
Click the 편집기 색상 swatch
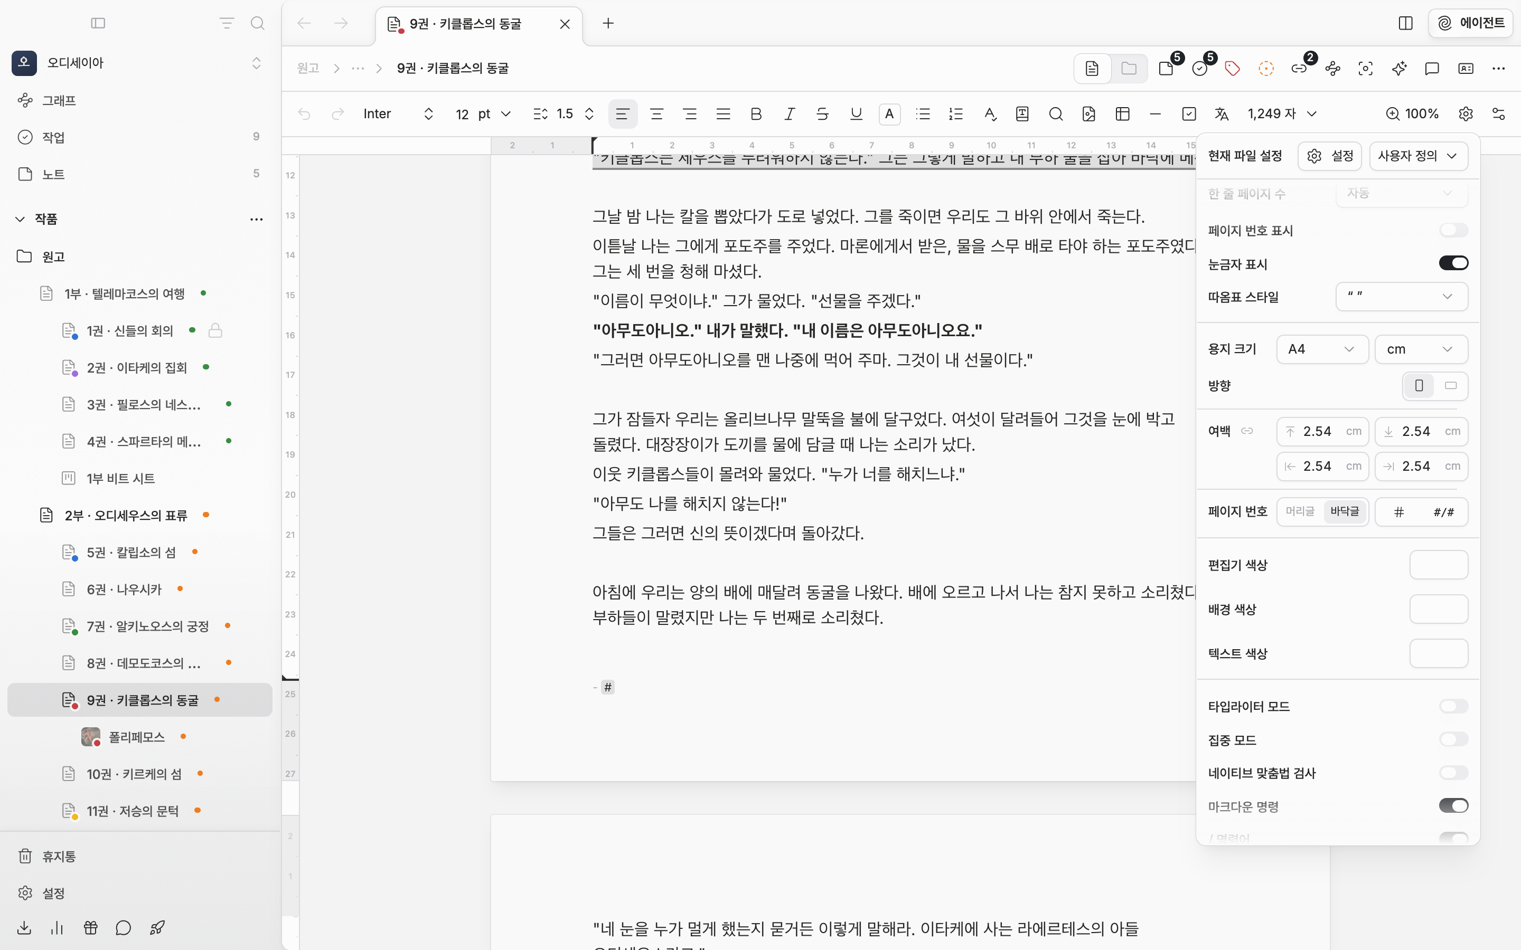tap(1439, 565)
